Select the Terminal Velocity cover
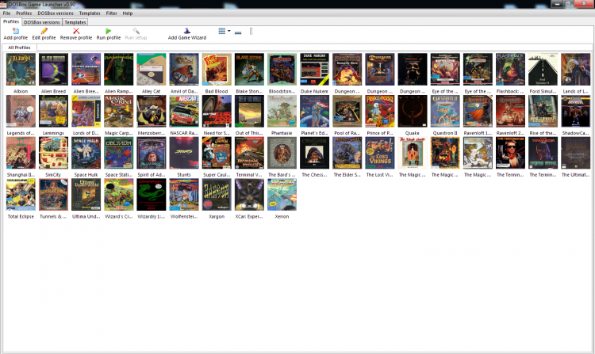This screenshot has height=354, width=595. coord(249,153)
